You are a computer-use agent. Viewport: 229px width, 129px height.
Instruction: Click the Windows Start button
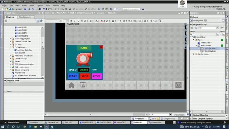click(x=3, y=126)
